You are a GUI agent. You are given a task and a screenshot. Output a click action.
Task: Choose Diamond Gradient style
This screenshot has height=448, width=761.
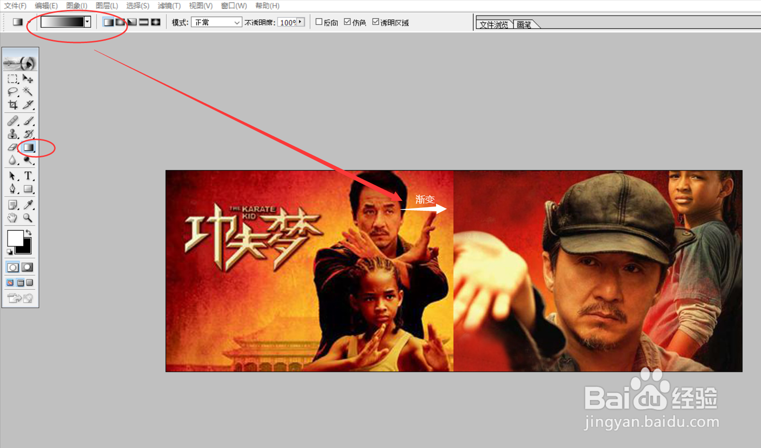tap(156, 22)
